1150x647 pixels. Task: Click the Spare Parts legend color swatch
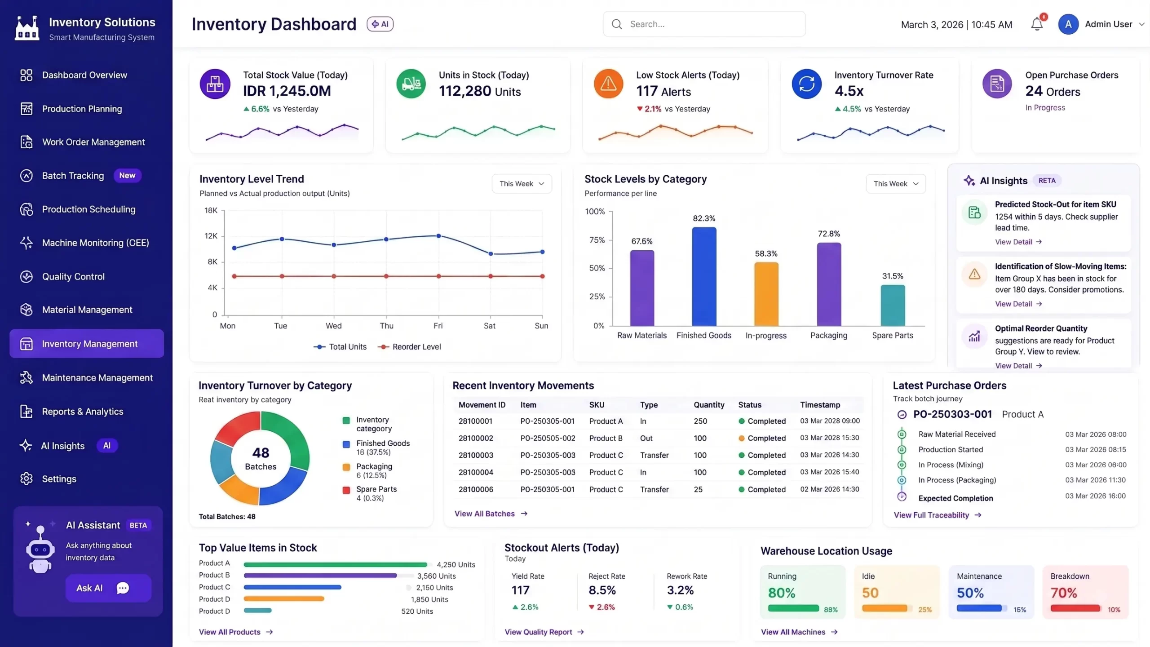coord(346,490)
